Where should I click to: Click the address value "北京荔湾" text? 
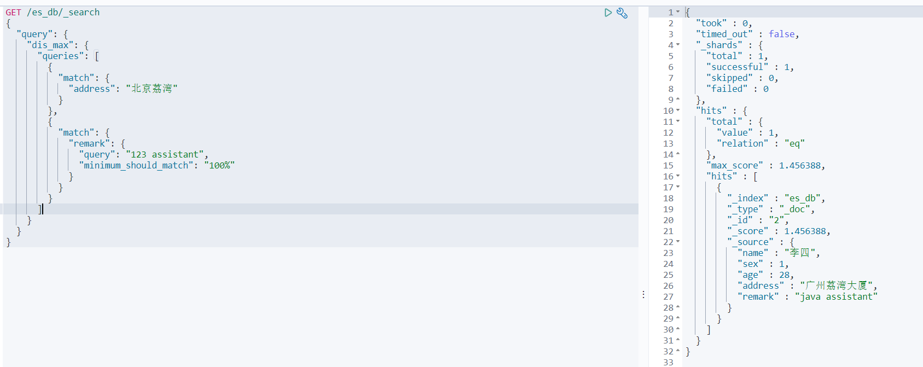152,89
